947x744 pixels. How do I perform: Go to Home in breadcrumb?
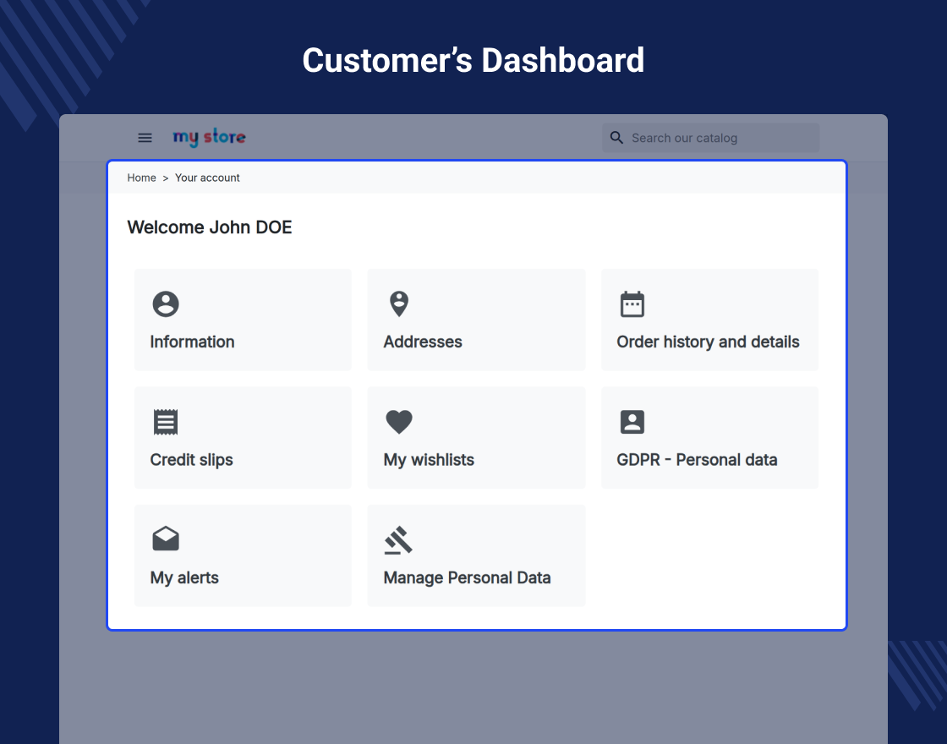pos(141,178)
